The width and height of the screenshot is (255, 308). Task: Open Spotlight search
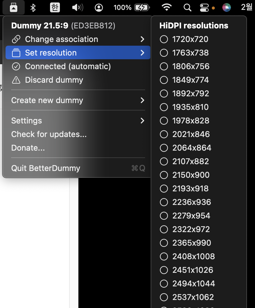click(x=187, y=8)
